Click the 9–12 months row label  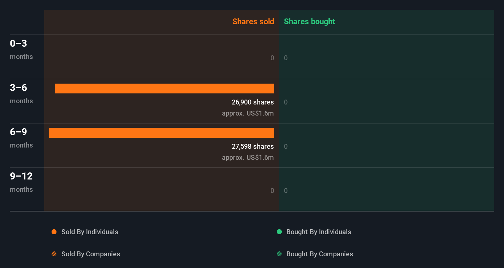(x=21, y=182)
